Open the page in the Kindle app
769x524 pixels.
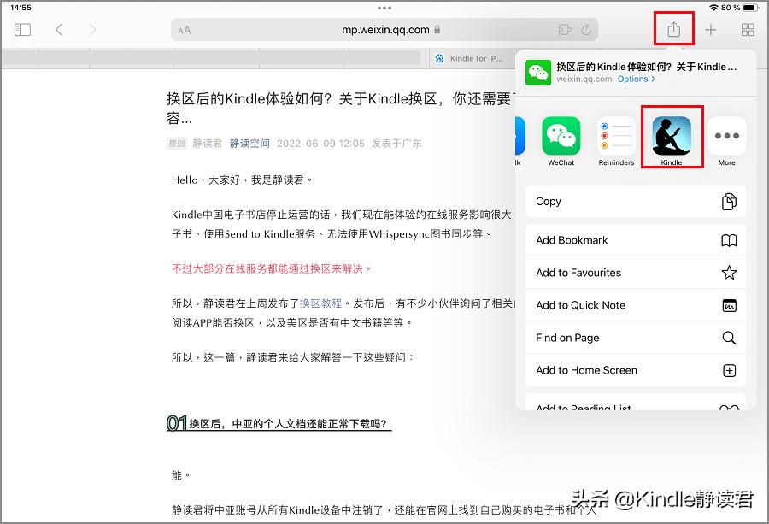(x=672, y=135)
